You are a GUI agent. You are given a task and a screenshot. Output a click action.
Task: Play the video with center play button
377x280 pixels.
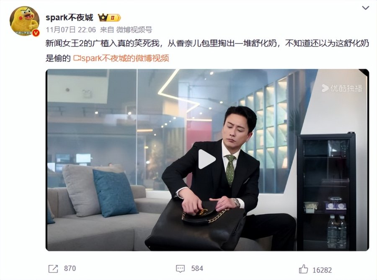click(207, 159)
